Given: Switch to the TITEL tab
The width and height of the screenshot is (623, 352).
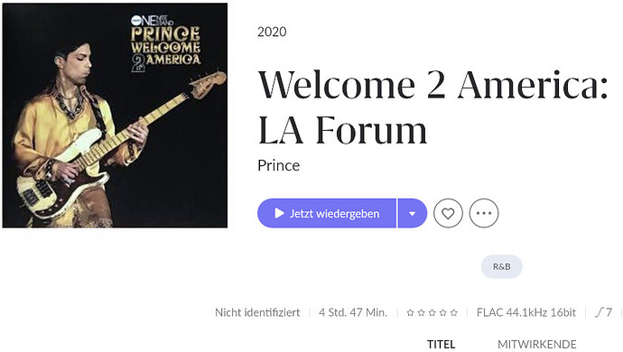Looking at the screenshot, I should [x=441, y=344].
